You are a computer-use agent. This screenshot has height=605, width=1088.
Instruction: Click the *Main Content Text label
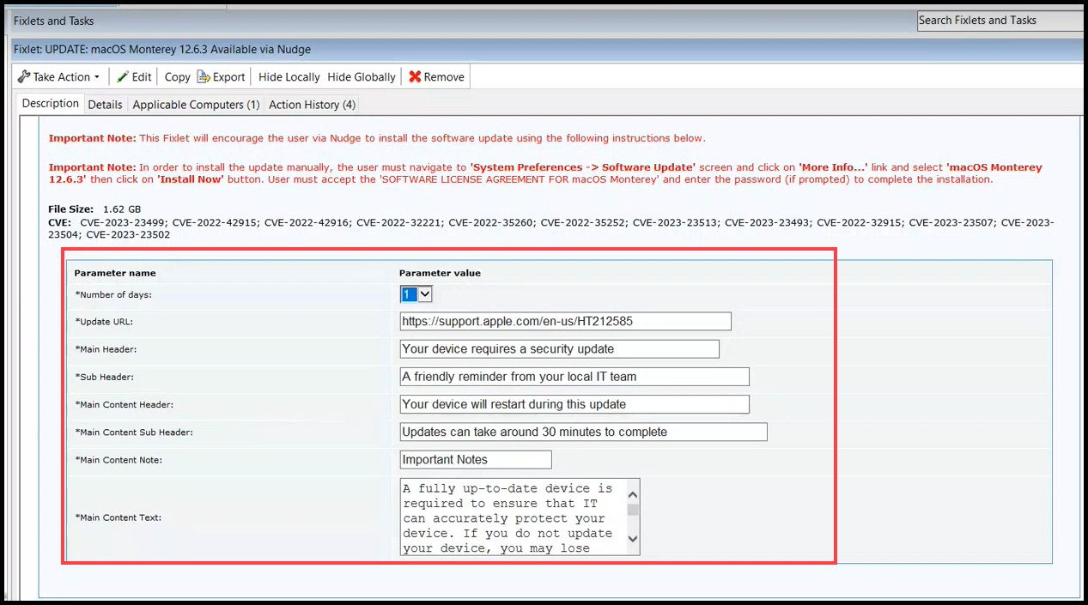coord(119,517)
